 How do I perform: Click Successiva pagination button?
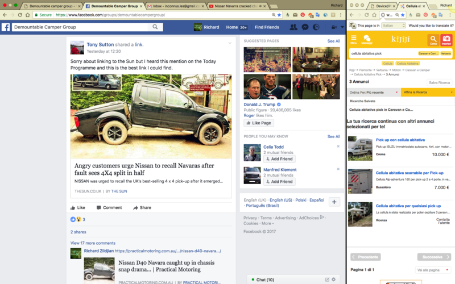pyautogui.click(x=434, y=257)
